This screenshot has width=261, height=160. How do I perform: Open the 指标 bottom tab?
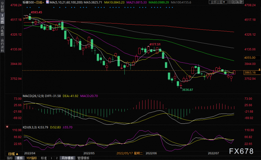10,158
